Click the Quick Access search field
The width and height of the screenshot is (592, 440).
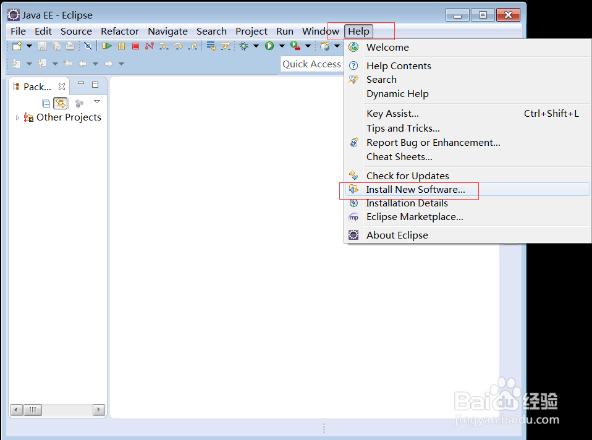(x=312, y=64)
